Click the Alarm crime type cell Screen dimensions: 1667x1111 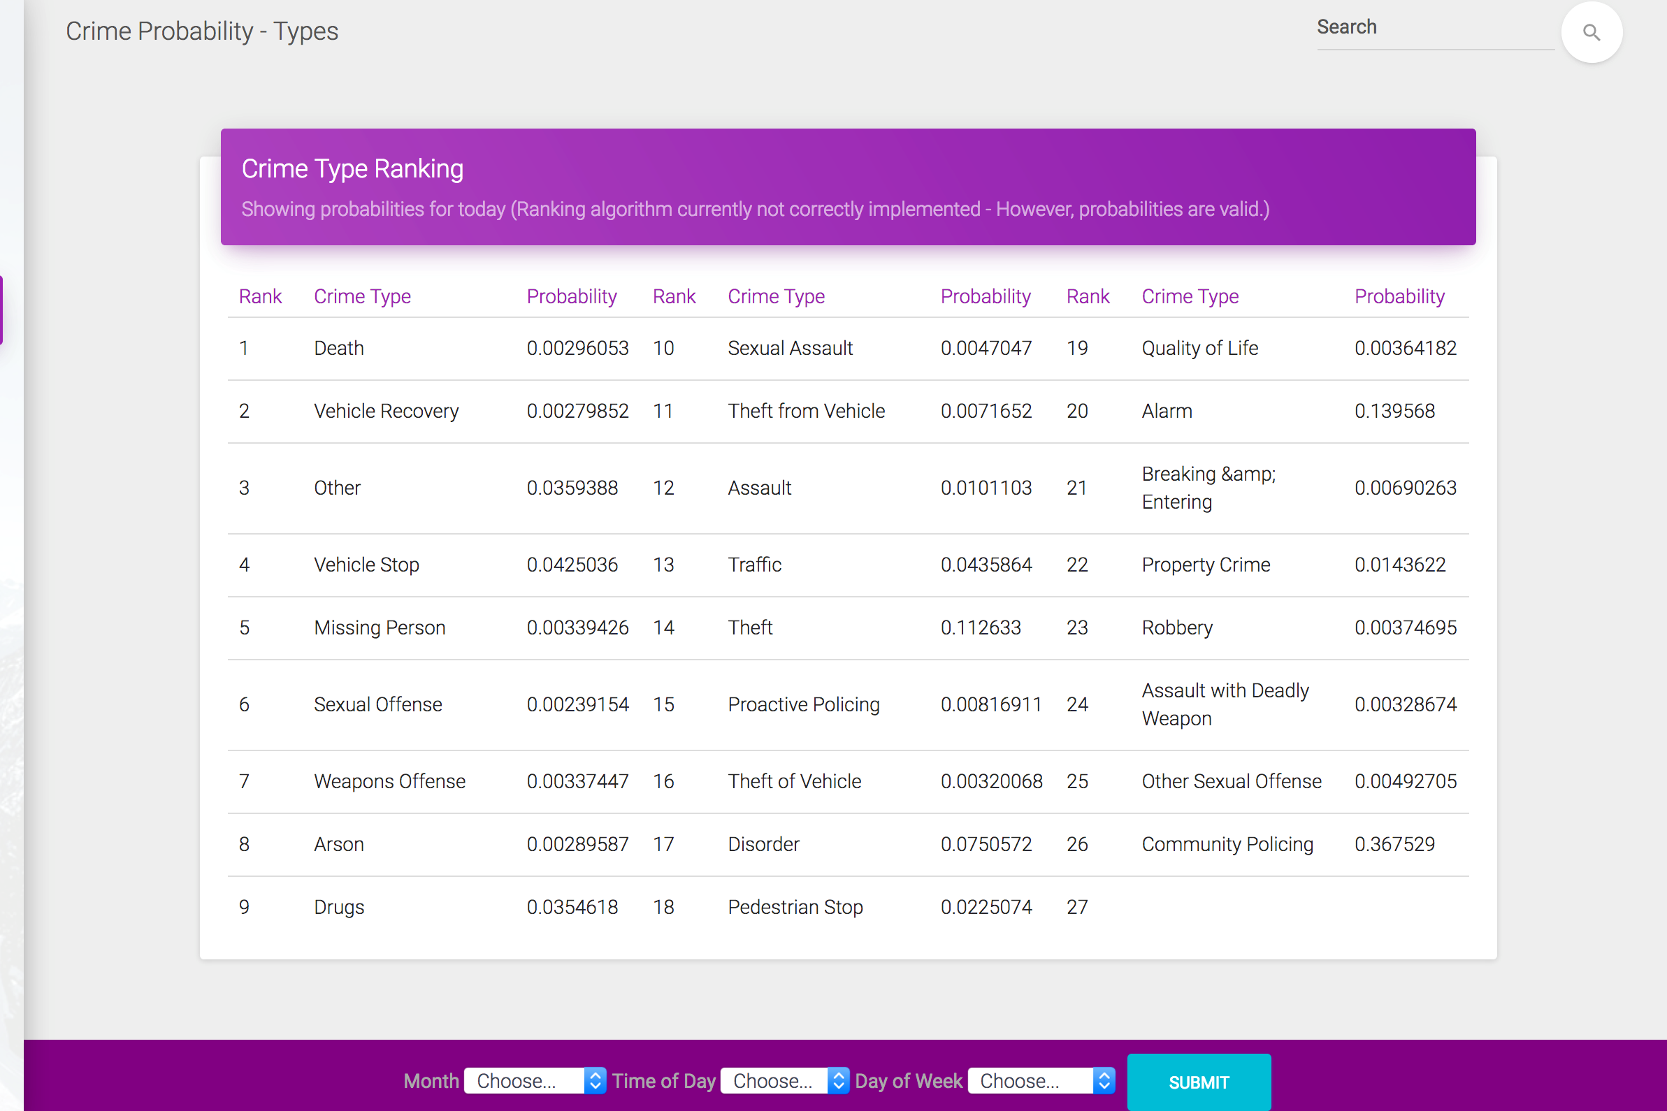click(1167, 411)
